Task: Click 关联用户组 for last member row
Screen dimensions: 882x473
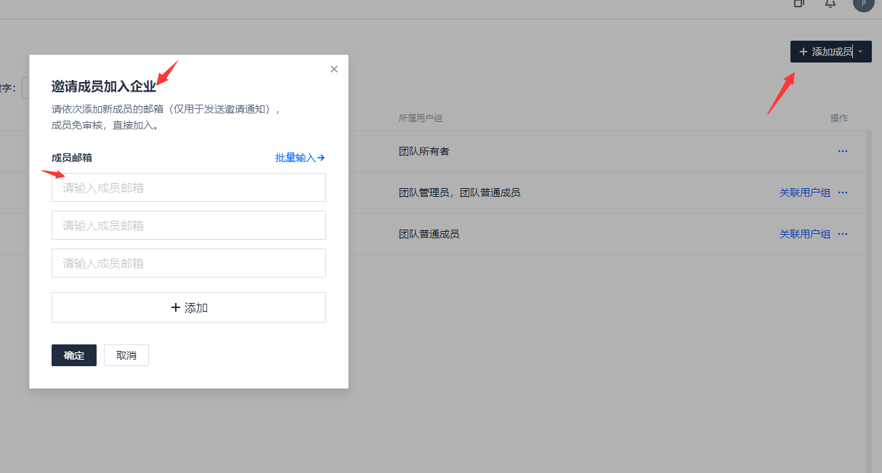Action: tap(804, 234)
